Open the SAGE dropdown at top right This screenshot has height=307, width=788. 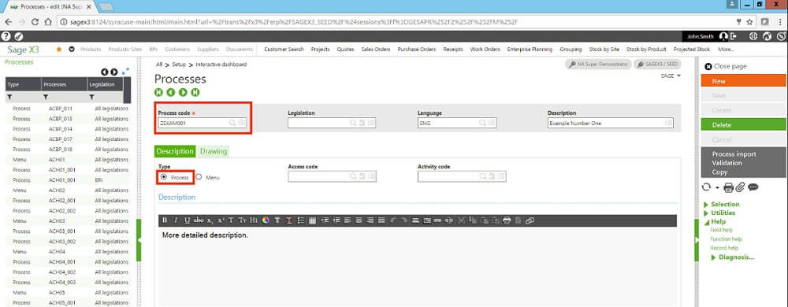tap(671, 76)
